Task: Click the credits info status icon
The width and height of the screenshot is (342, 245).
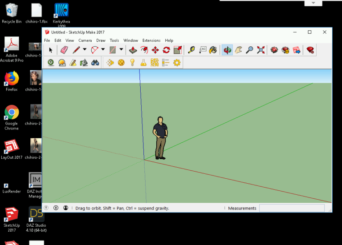Action: coord(56,208)
